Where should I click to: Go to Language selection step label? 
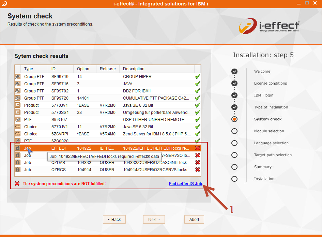(x=271, y=143)
